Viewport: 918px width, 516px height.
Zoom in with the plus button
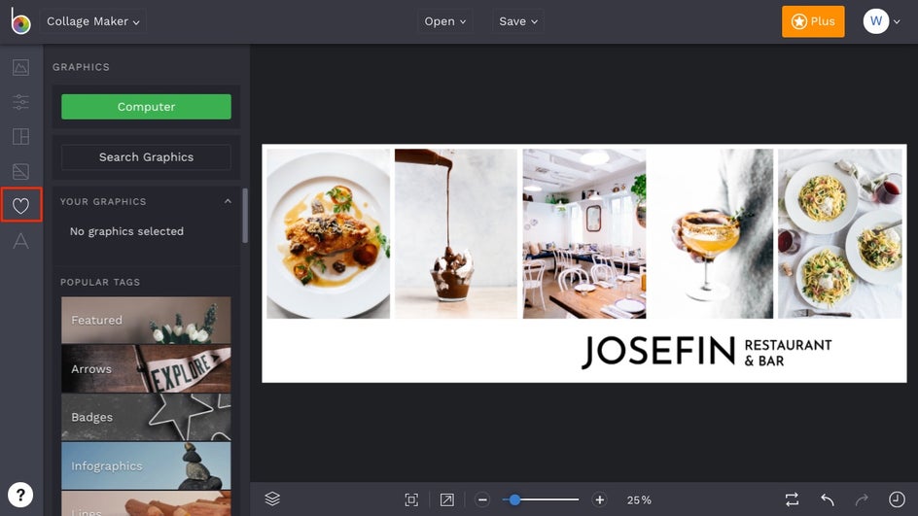[x=599, y=499]
